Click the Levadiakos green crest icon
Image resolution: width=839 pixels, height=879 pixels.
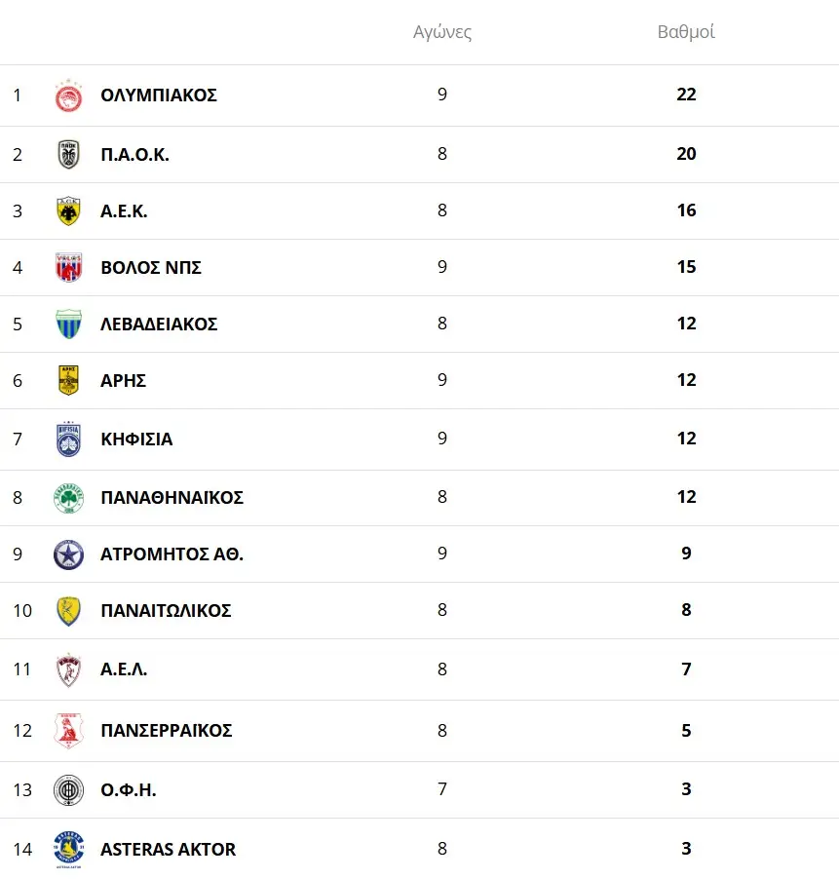click(68, 324)
